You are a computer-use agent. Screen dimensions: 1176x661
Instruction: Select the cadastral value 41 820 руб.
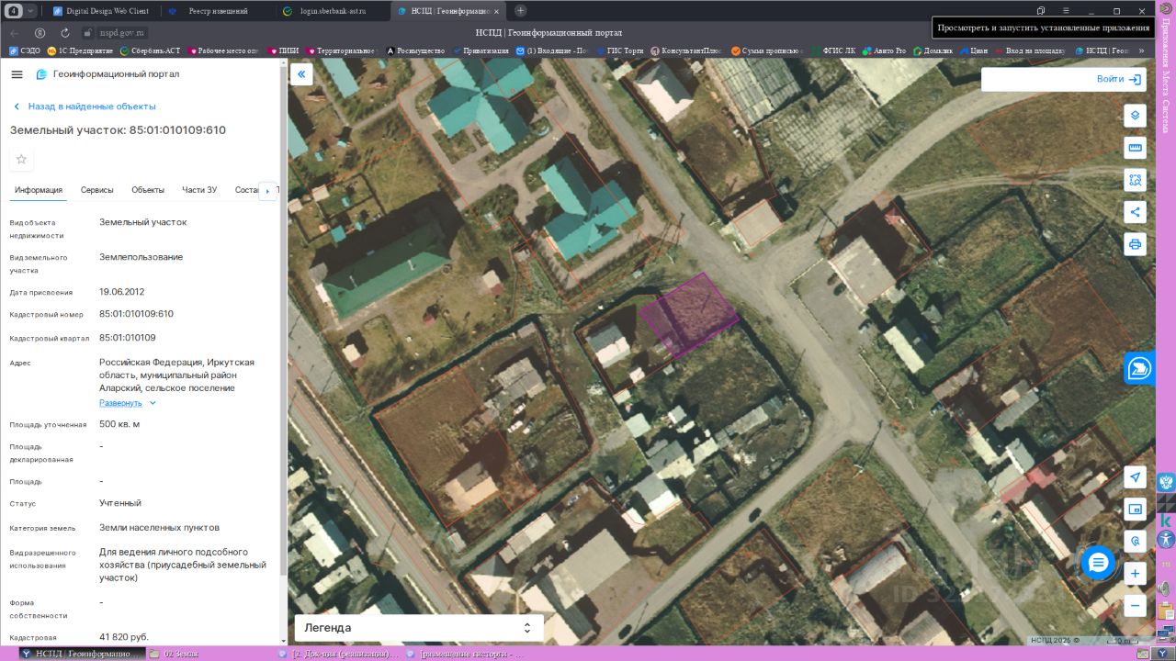click(124, 636)
